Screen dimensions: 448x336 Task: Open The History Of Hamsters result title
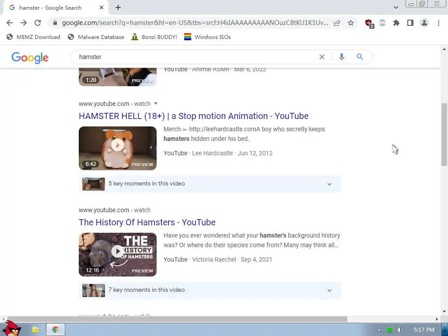[x=147, y=222]
